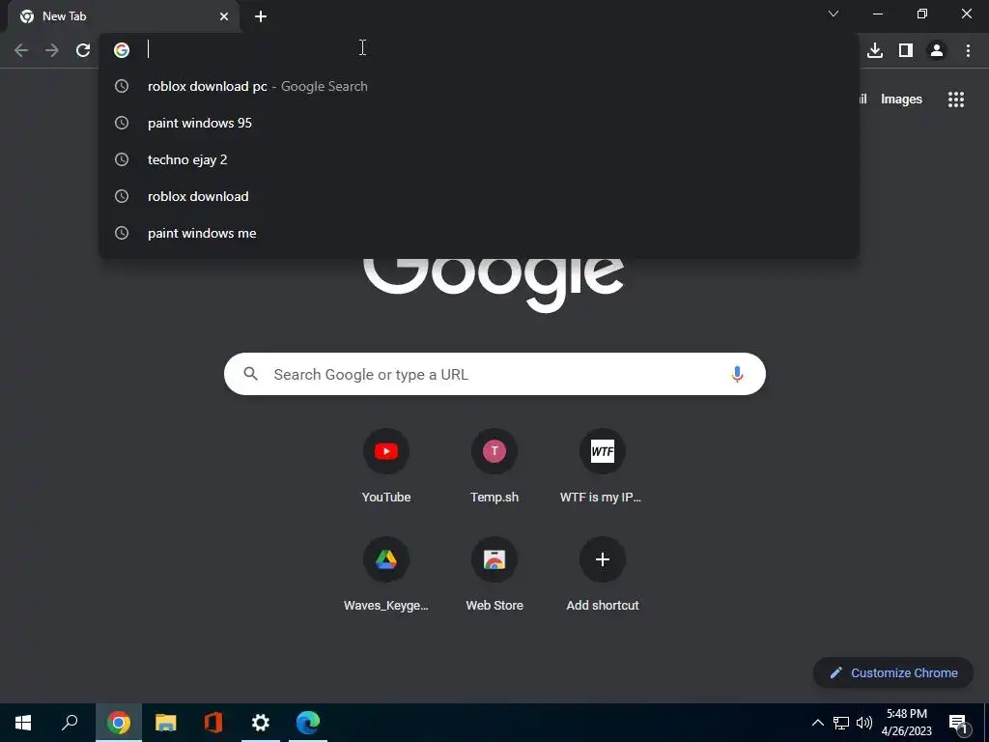
Task: Toggle the side panel icon
Action: tap(906, 50)
